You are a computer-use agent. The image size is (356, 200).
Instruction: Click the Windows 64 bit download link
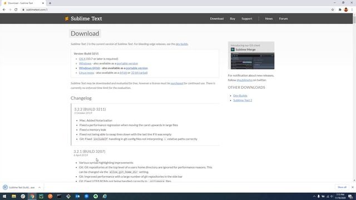pos(90,68)
